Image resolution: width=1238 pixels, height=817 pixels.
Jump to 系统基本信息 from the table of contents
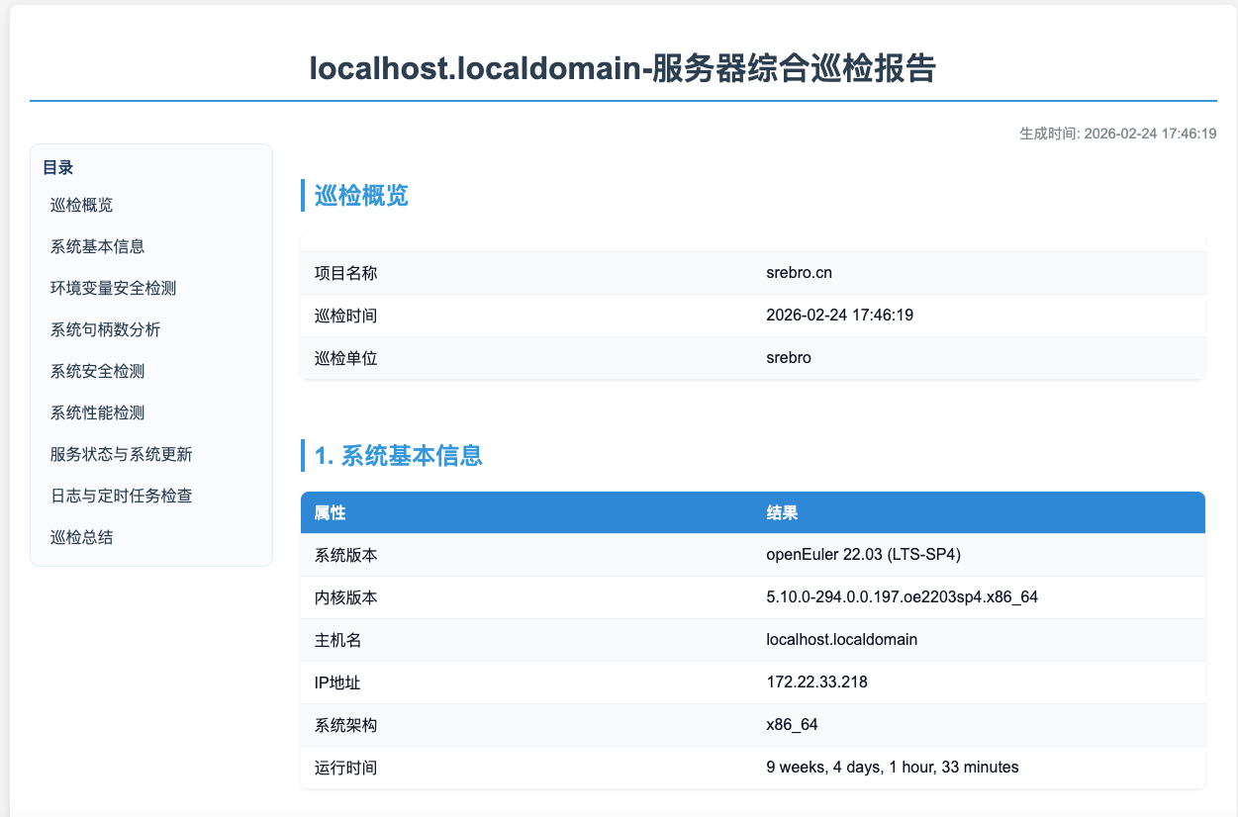pyautogui.click(x=97, y=246)
